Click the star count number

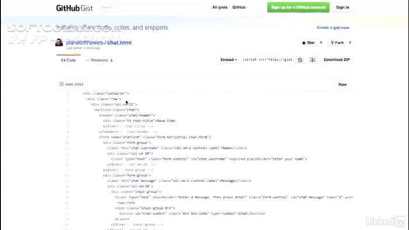click(x=321, y=43)
